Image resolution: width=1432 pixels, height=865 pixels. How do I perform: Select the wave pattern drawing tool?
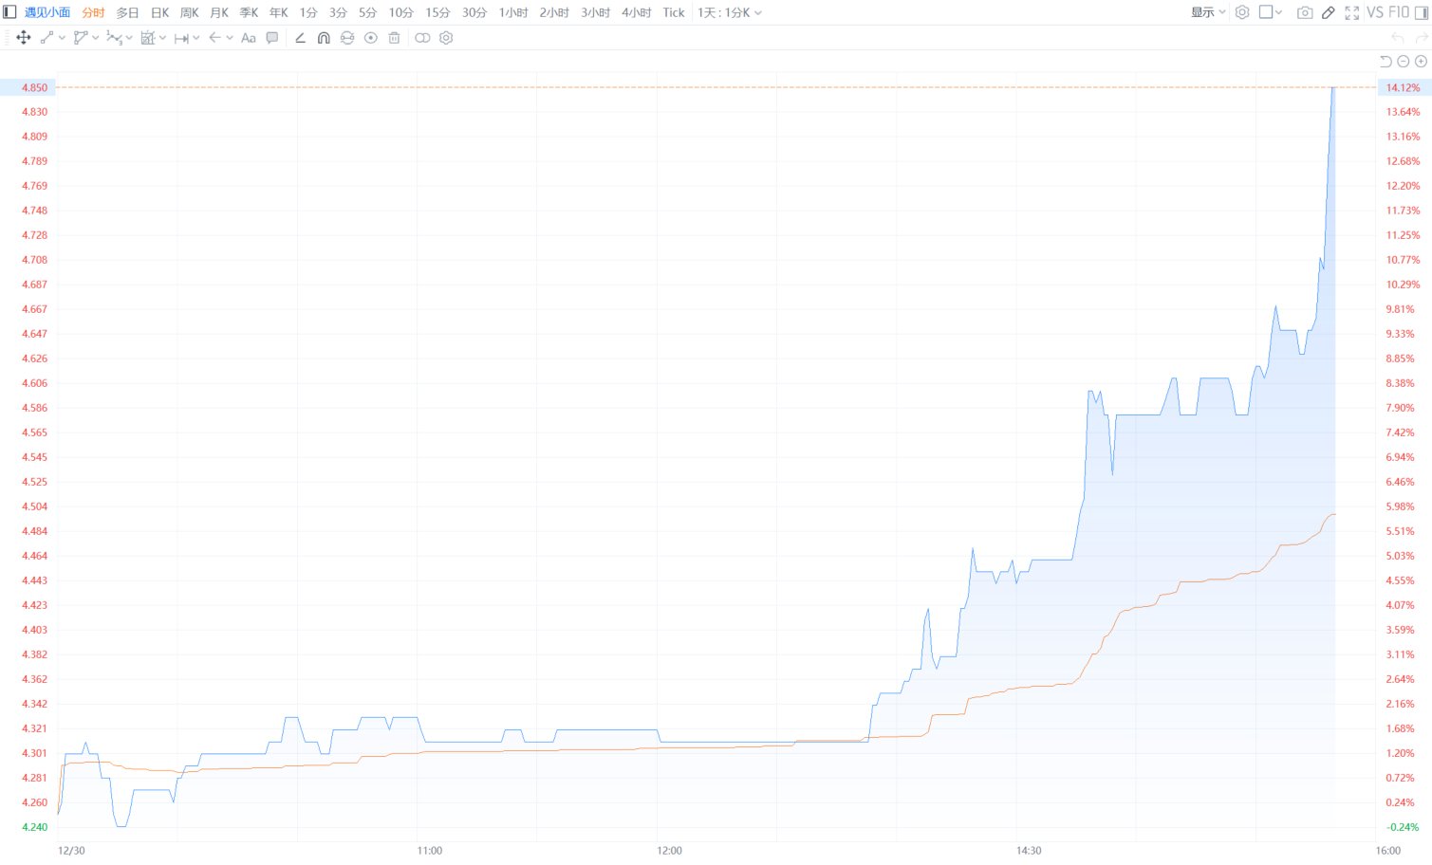pyautogui.click(x=114, y=38)
